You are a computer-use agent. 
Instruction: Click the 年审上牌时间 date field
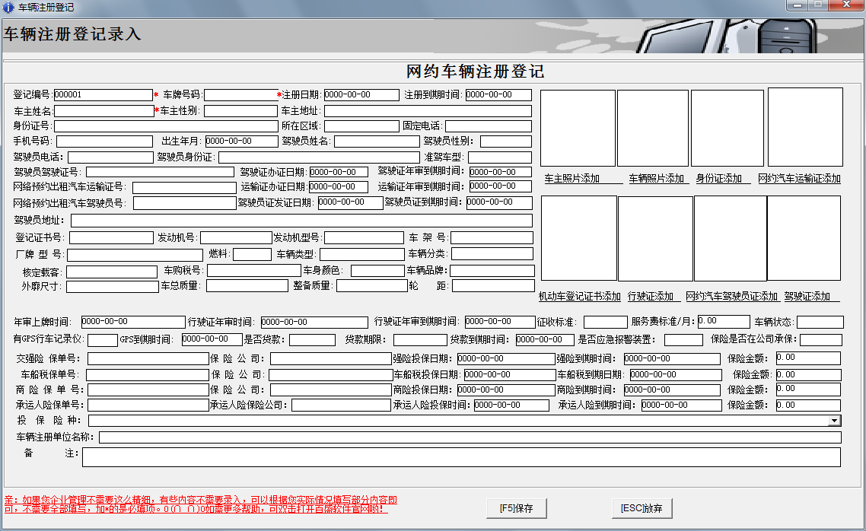pos(132,322)
